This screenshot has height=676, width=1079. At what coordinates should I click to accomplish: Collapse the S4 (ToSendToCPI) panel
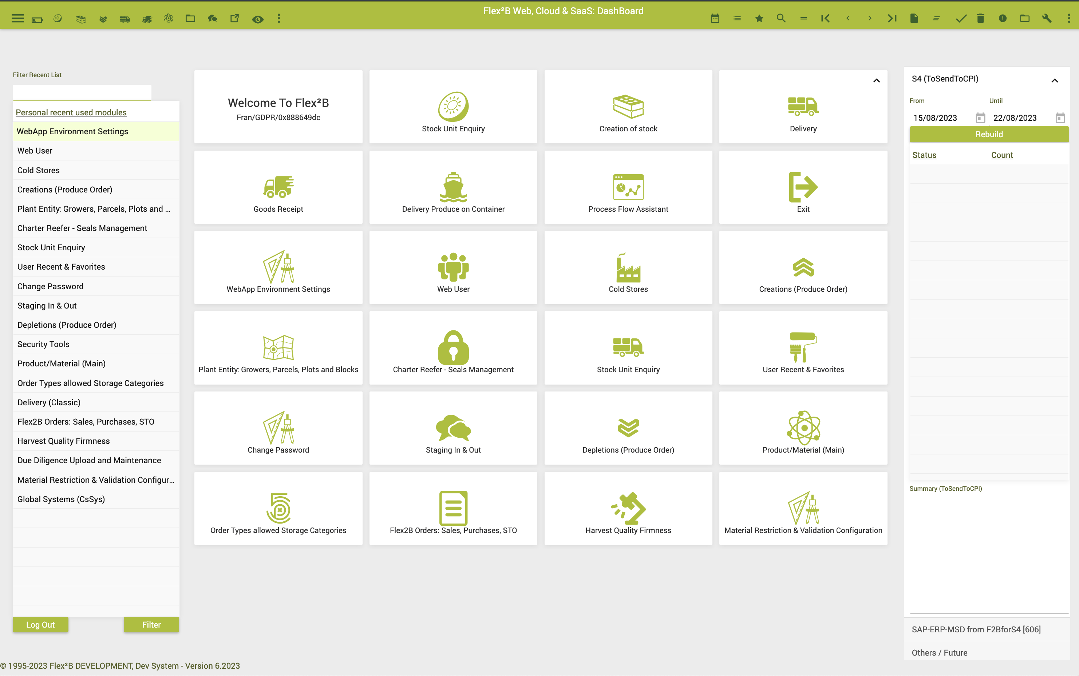1054,80
